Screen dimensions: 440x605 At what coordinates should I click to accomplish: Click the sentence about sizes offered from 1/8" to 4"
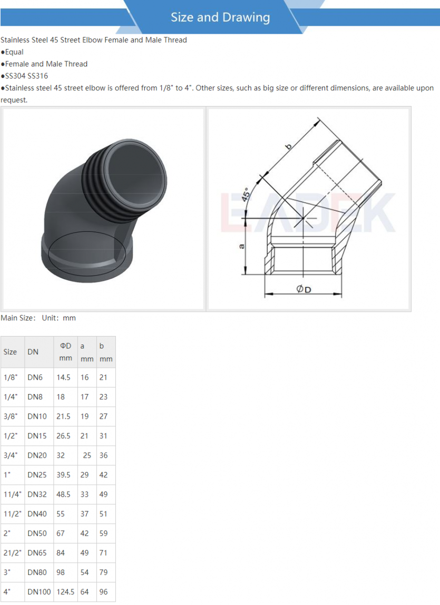(x=217, y=94)
